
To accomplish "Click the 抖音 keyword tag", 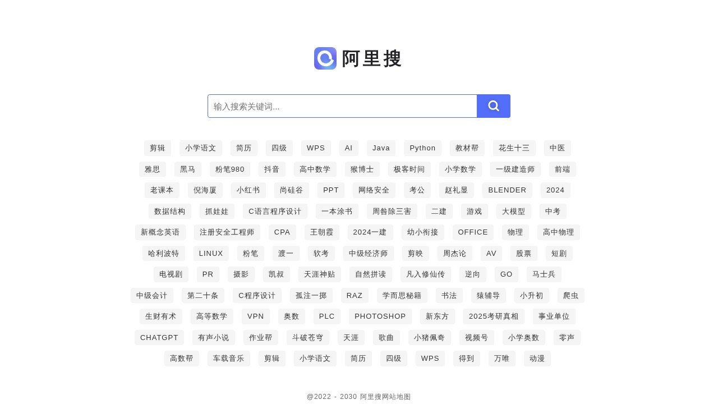I will click(x=271, y=169).
